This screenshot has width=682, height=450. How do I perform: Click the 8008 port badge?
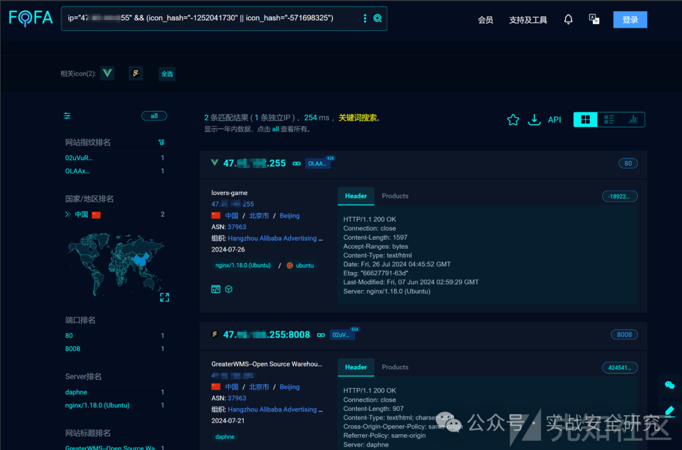tap(624, 335)
